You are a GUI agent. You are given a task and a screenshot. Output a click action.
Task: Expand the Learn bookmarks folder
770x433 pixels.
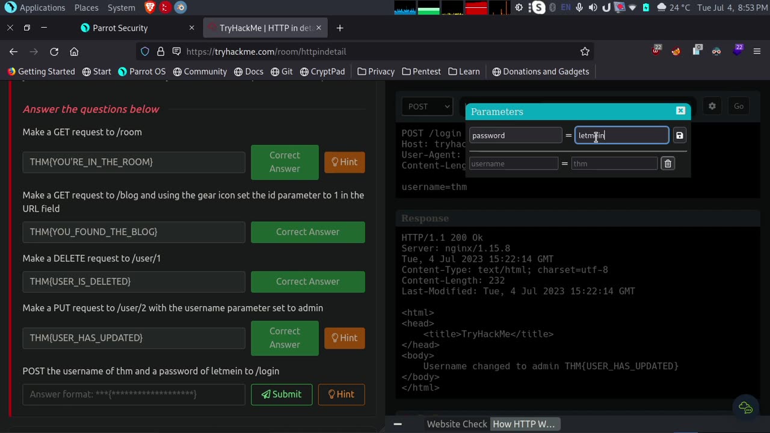pyautogui.click(x=463, y=72)
